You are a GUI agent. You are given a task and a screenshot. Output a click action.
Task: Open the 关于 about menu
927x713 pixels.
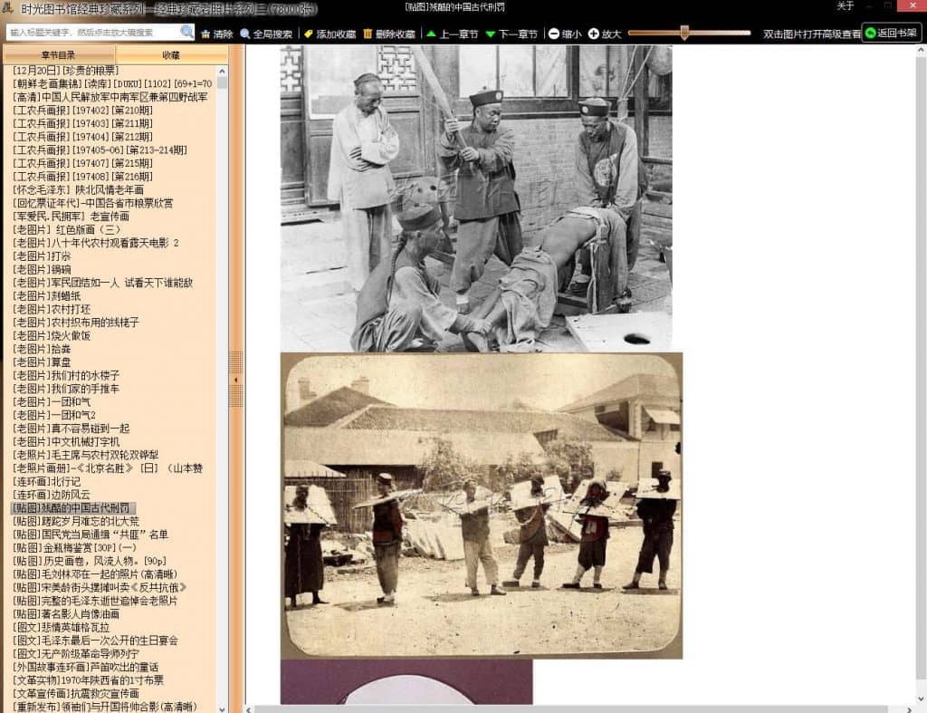845,6
